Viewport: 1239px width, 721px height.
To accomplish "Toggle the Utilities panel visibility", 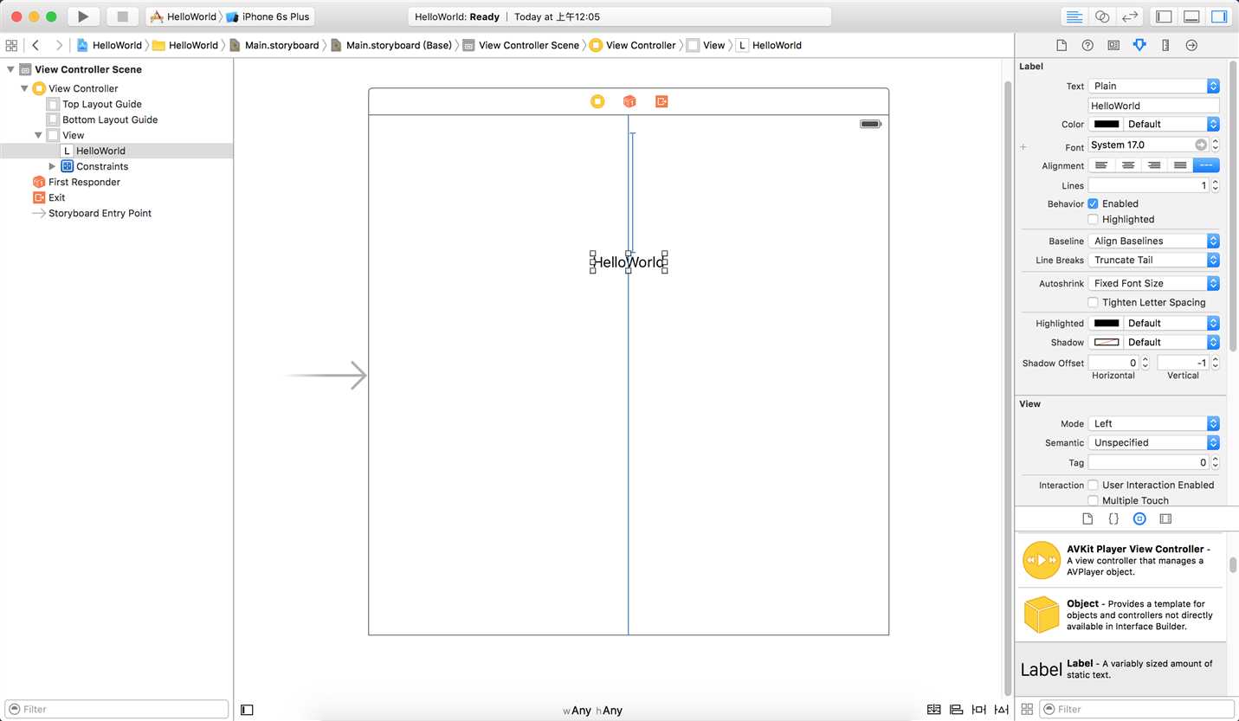I will [x=1218, y=16].
